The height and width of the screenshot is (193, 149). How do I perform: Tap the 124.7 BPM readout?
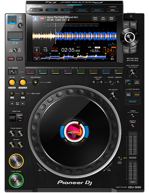coord(110,50)
